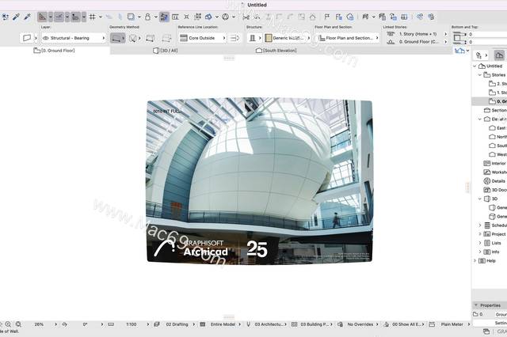Click the blue 3D cloud/shape icon
The width and height of the screenshot is (507, 337).
pos(208,17)
